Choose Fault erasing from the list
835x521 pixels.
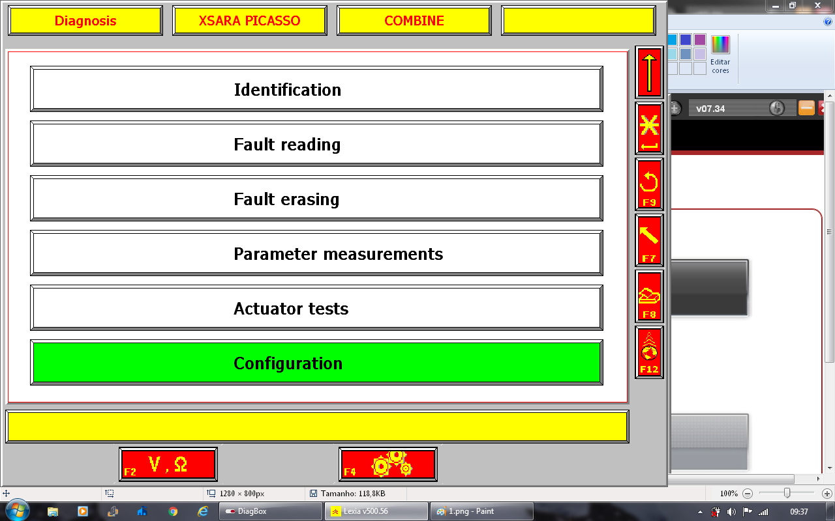(316, 199)
